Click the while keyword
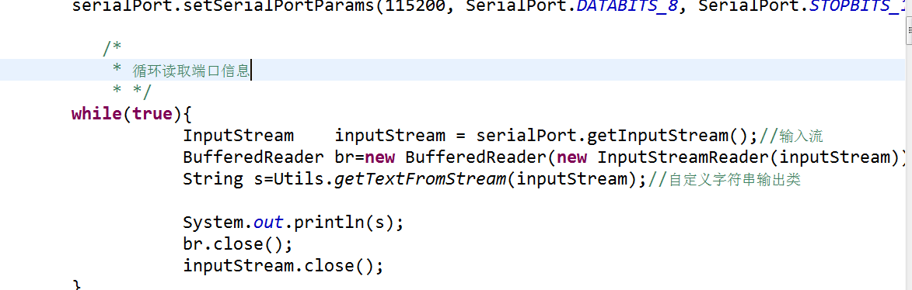 (x=96, y=114)
